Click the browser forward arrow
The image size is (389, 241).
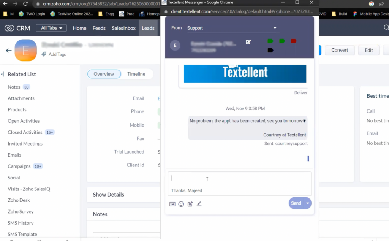[x=15, y=4]
